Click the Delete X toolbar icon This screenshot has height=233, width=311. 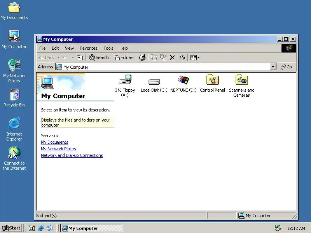click(x=172, y=57)
